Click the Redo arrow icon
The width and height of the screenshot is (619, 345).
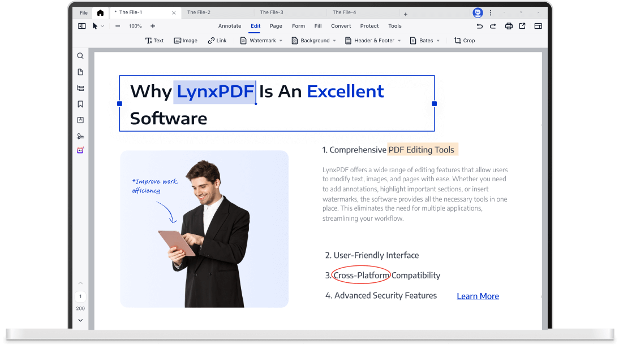pyautogui.click(x=493, y=26)
